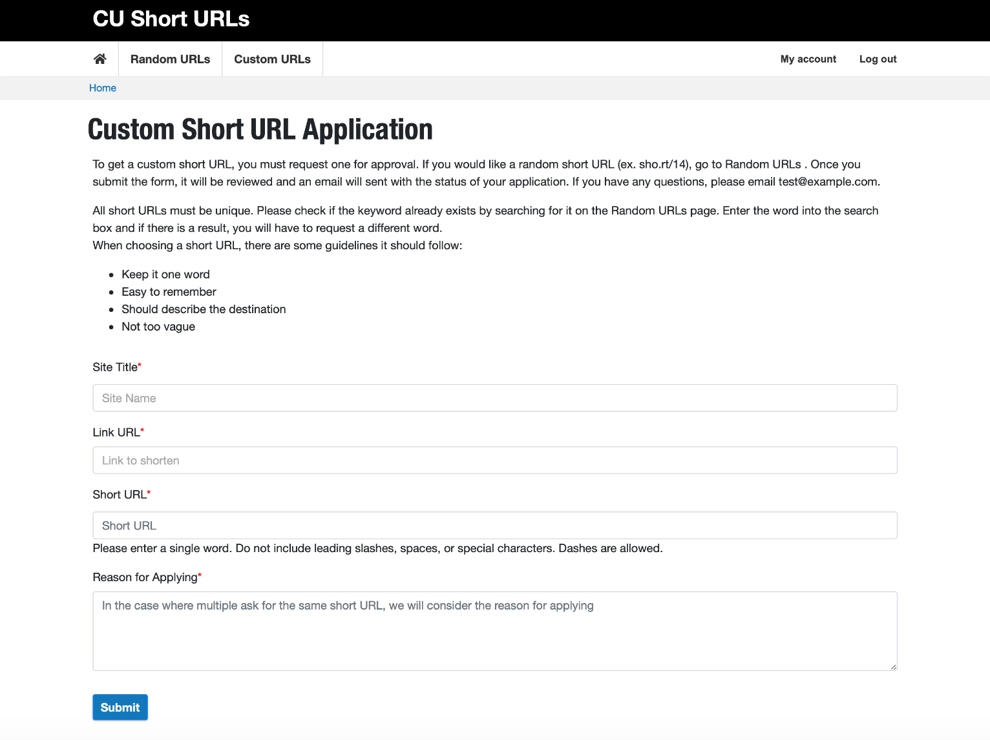The width and height of the screenshot is (990, 740).
Task: Focus the Link URL input field
Action: pyautogui.click(x=495, y=460)
